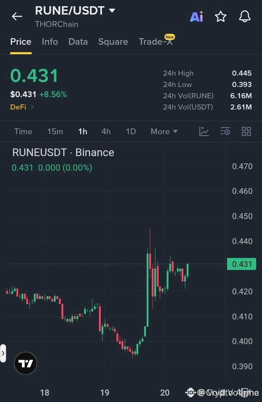
Task: Expand the More timeframes dropdown
Action: tap(164, 132)
